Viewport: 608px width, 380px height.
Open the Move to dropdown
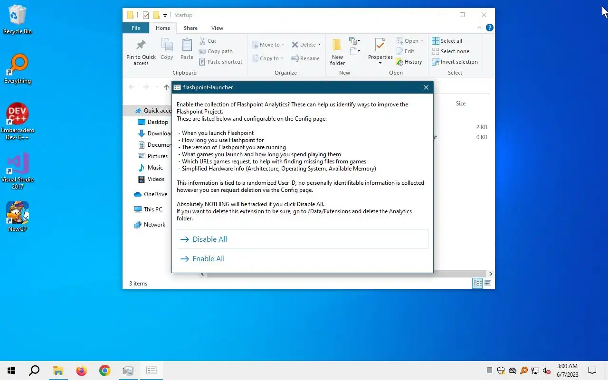[x=268, y=45]
